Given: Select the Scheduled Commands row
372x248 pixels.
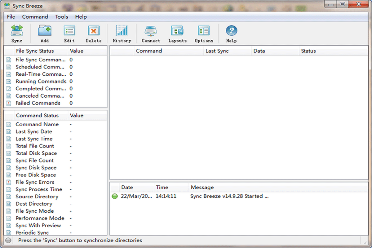Looking at the screenshot, I should point(56,67).
